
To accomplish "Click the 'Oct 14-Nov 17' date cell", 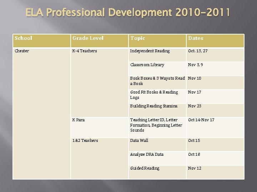I will click(215, 127).
